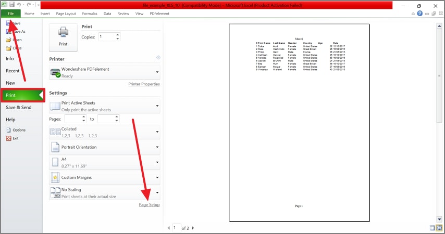
Task: Click the Undo arrow in the title bar
Action: click(x=19, y=5)
